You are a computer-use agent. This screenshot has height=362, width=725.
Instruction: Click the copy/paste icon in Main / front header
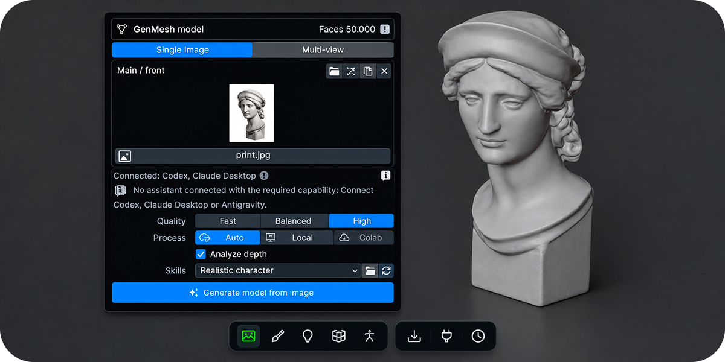pos(367,71)
